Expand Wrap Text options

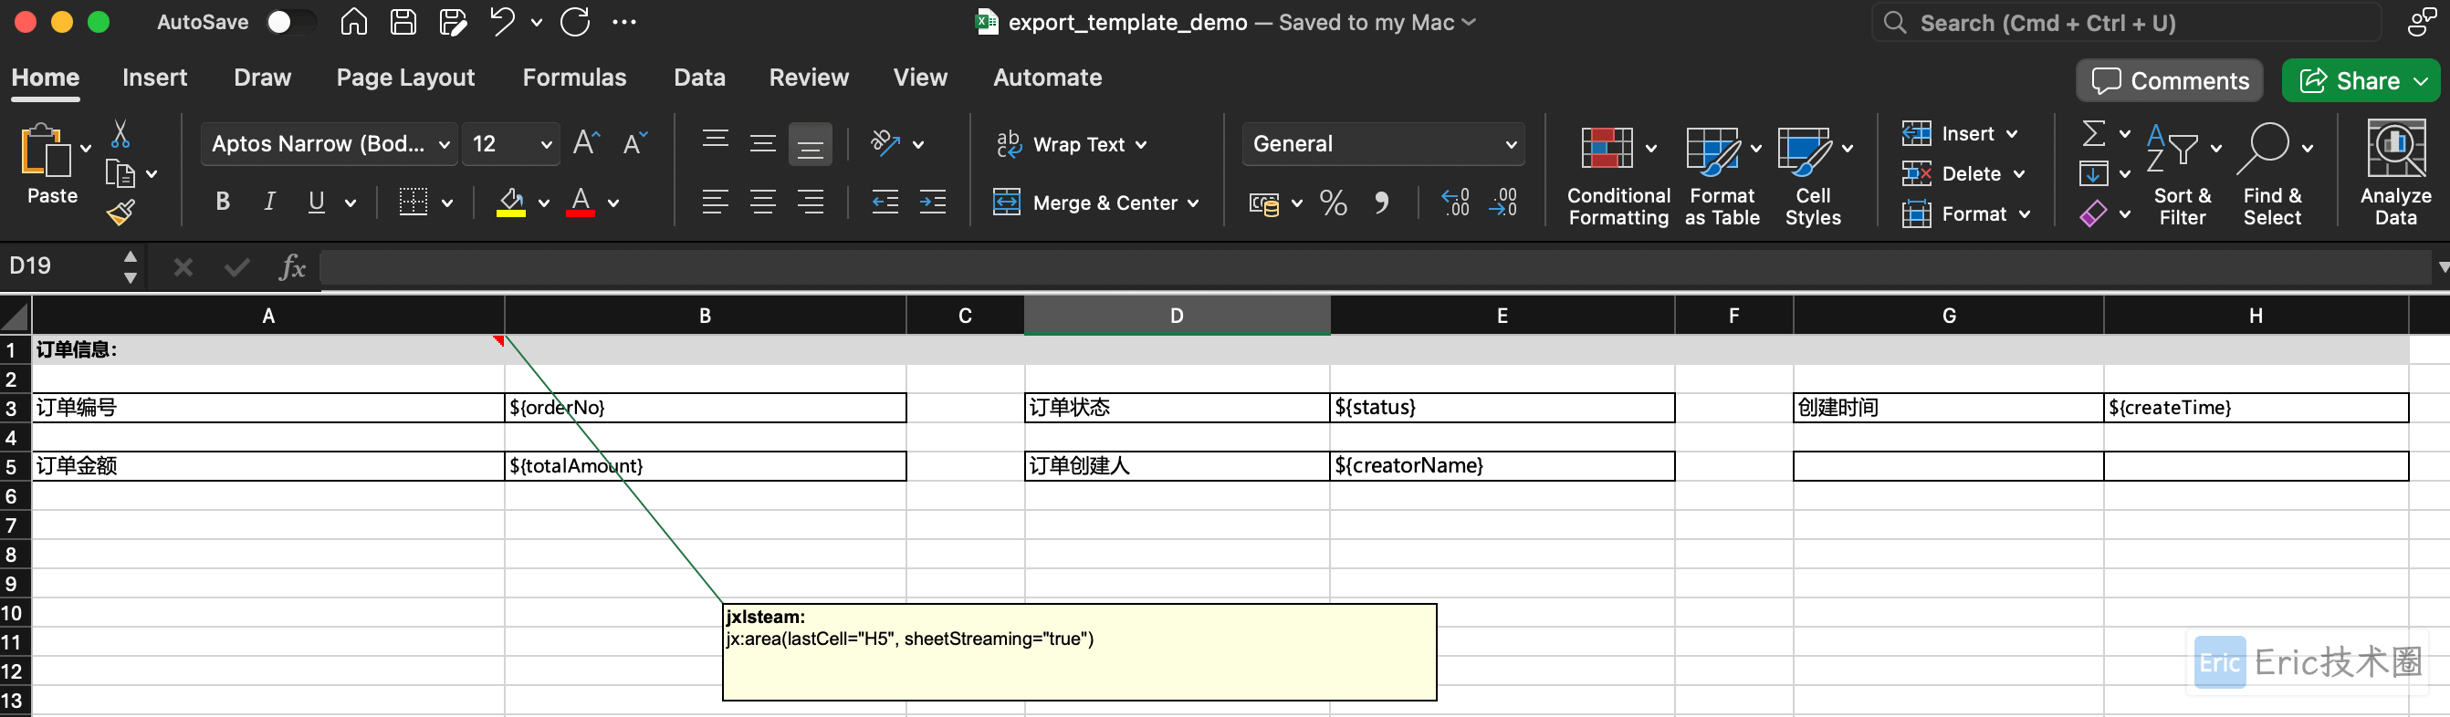point(1141,144)
